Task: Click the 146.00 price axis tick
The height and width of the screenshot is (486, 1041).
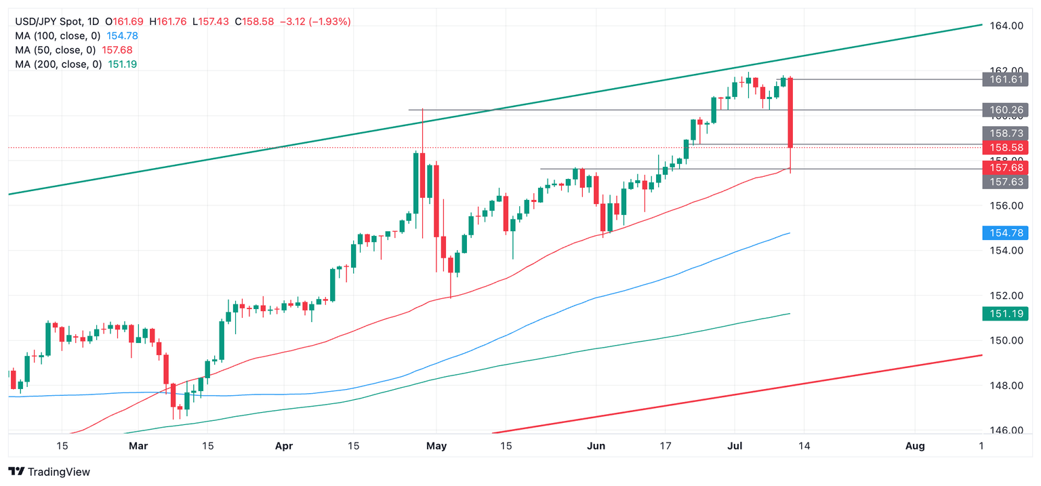Action: pyautogui.click(x=1006, y=430)
